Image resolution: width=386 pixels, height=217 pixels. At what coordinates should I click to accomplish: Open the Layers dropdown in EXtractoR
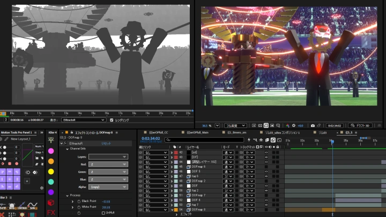point(108,156)
